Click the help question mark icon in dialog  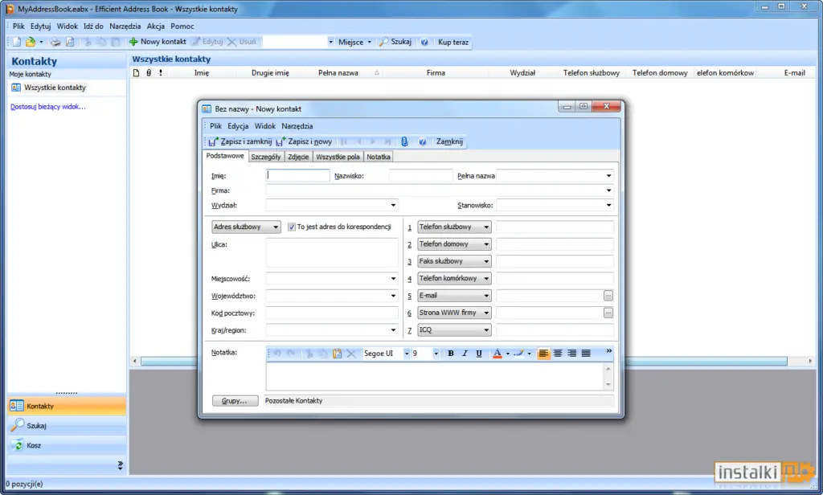[x=422, y=141]
